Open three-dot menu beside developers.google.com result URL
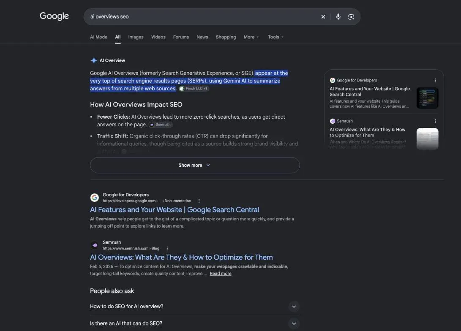The image size is (461, 331). pos(199,201)
